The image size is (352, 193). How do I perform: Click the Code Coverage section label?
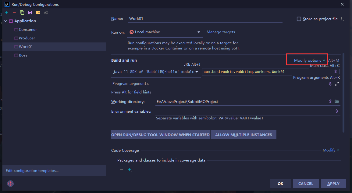(125, 151)
